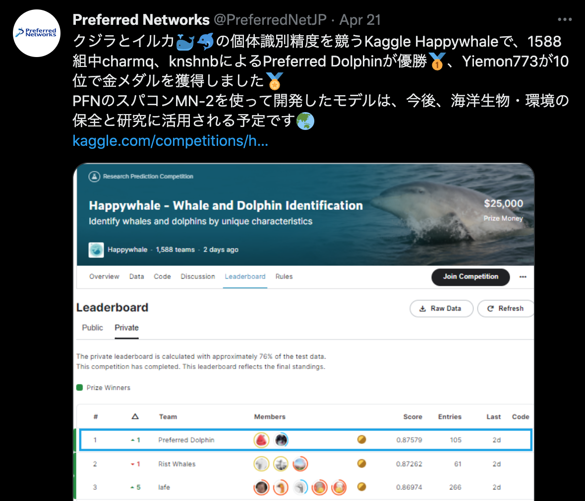This screenshot has width=585, height=501.
Task: Go to the Discussion tab
Action: pos(198,276)
